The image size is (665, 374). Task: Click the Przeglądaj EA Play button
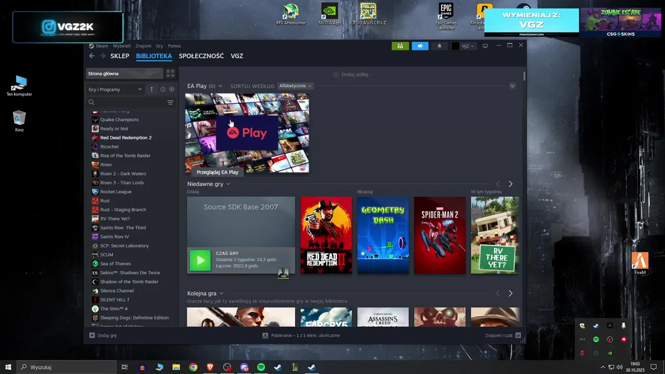pyautogui.click(x=218, y=172)
